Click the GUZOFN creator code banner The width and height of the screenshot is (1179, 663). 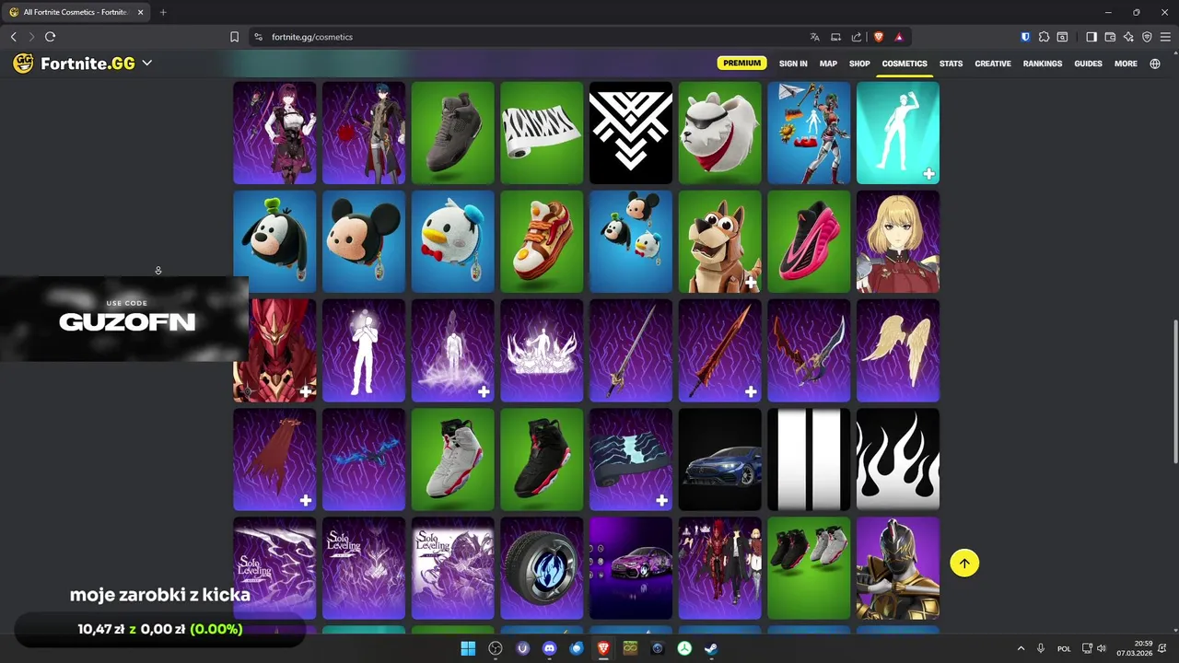click(124, 319)
